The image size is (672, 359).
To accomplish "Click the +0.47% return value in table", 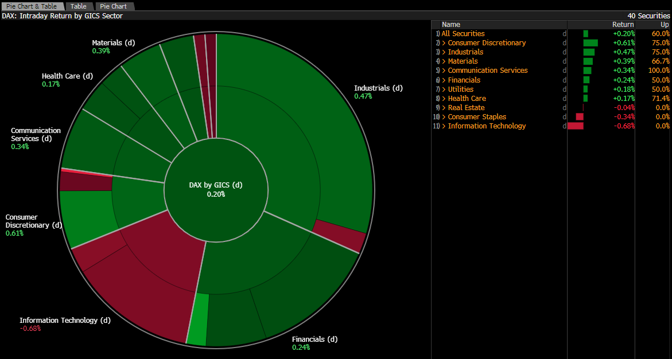I will click(624, 52).
